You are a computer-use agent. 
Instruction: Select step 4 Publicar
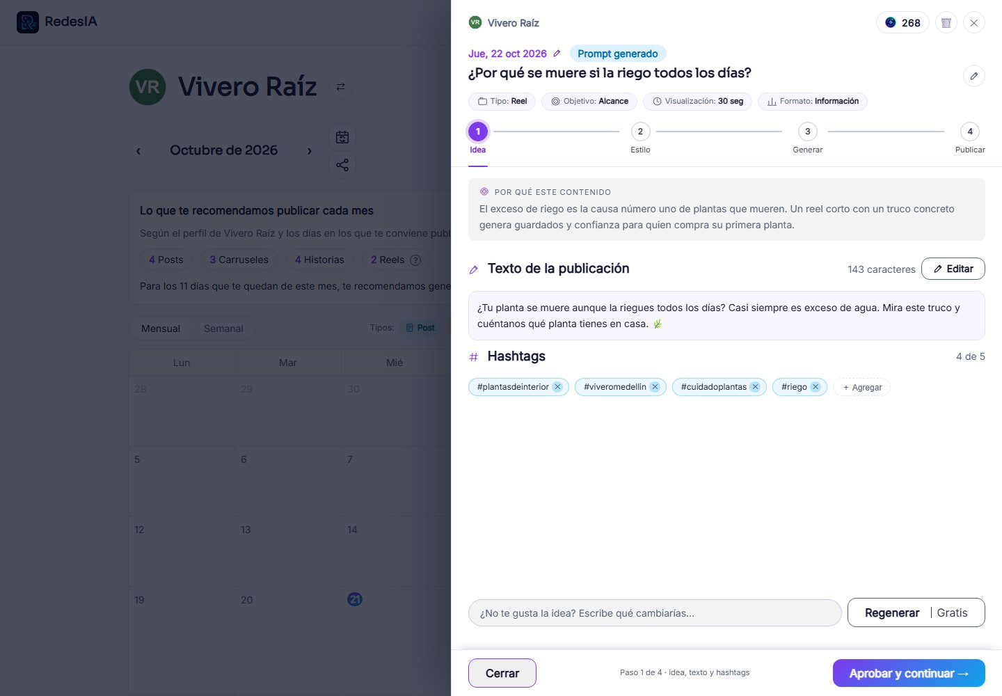pyautogui.click(x=970, y=138)
